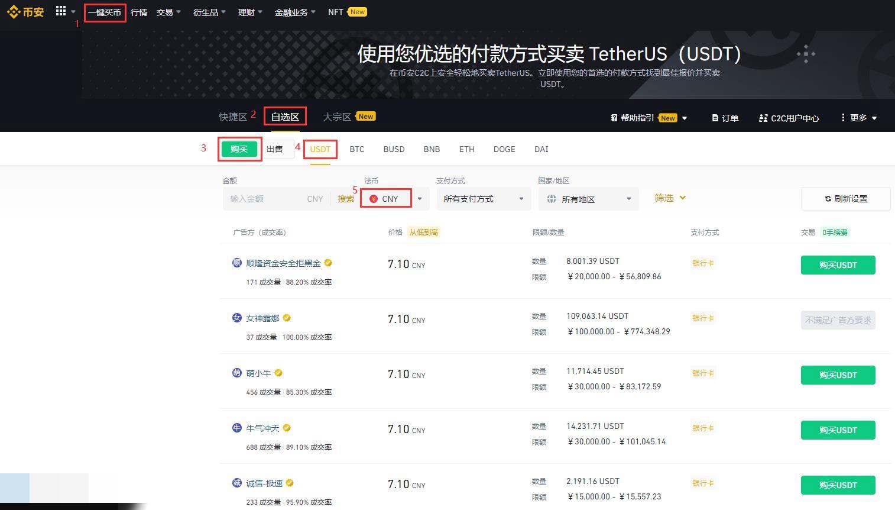The image size is (895, 510).
Task: Select the DOGE coin tab
Action: 504,149
